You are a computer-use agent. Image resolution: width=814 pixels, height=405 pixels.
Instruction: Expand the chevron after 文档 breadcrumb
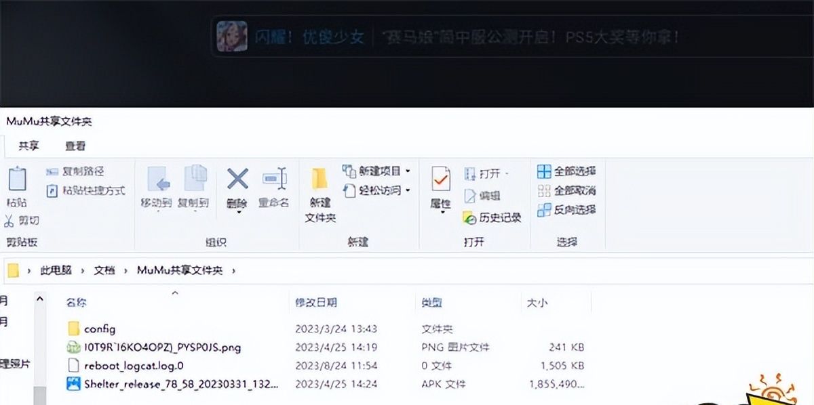tap(125, 270)
